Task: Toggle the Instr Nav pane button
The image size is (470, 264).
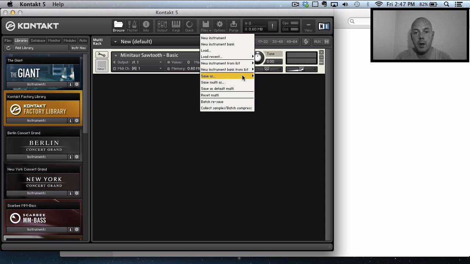Action: [79, 48]
